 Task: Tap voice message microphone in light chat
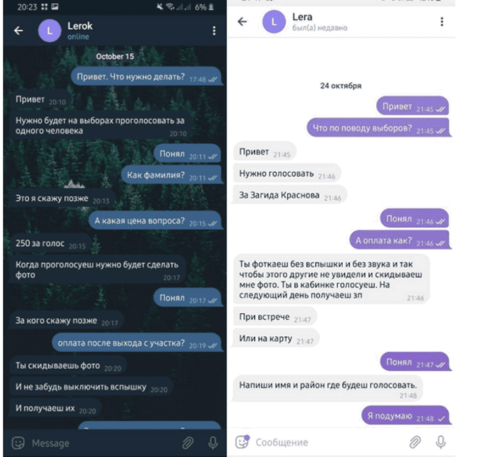pyautogui.click(x=441, y=442)
